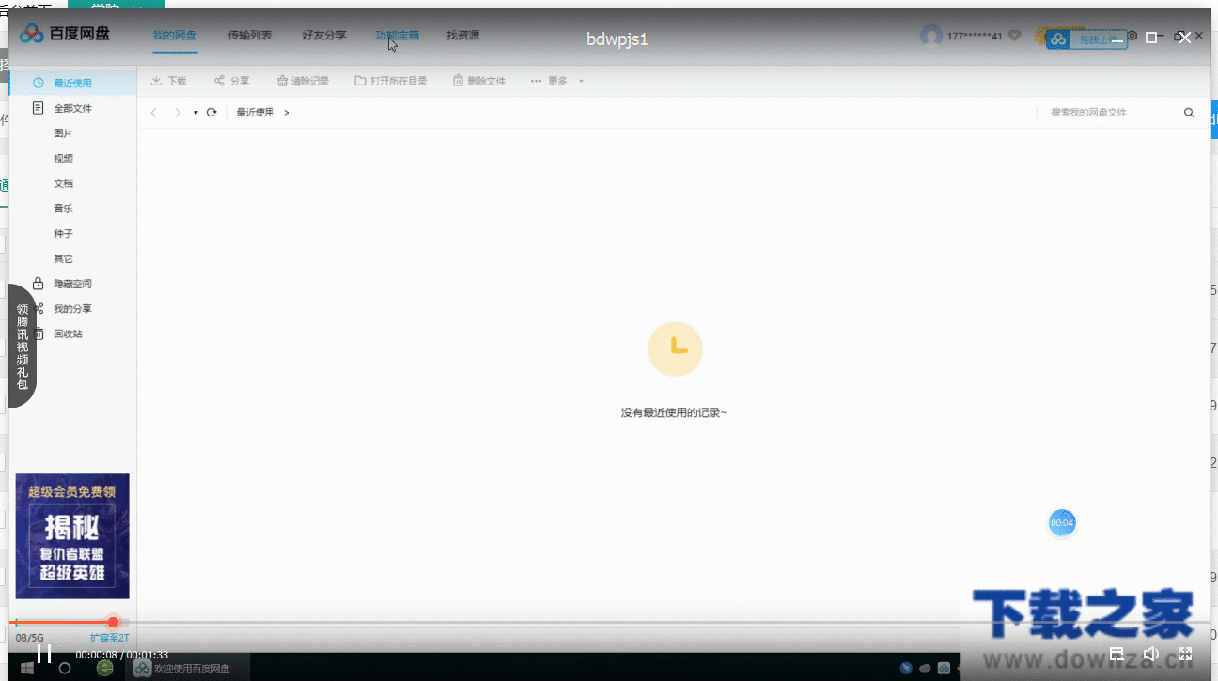Refresh the file list with the refresh icon

[x=211, y=112]
